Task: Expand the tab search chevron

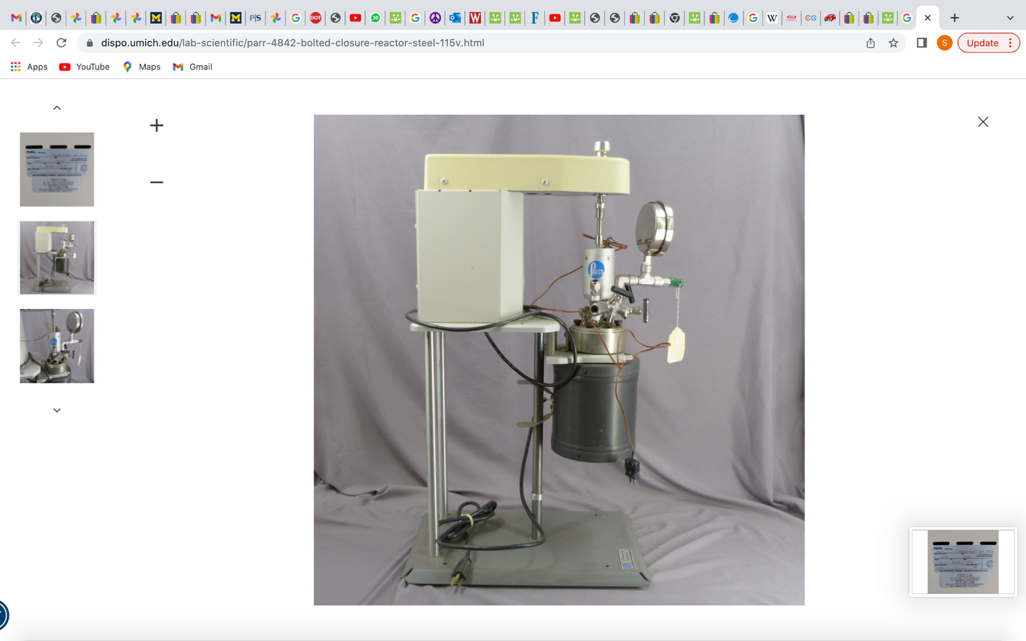Action: tap(1010, 18)
